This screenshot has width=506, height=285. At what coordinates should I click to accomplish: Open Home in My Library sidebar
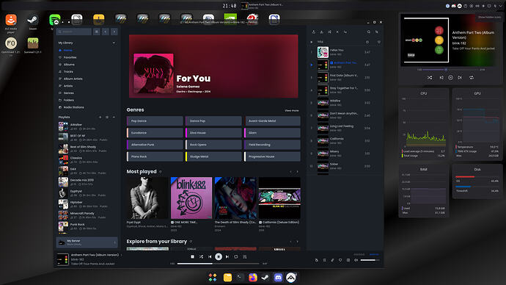(x=67, y=51)
